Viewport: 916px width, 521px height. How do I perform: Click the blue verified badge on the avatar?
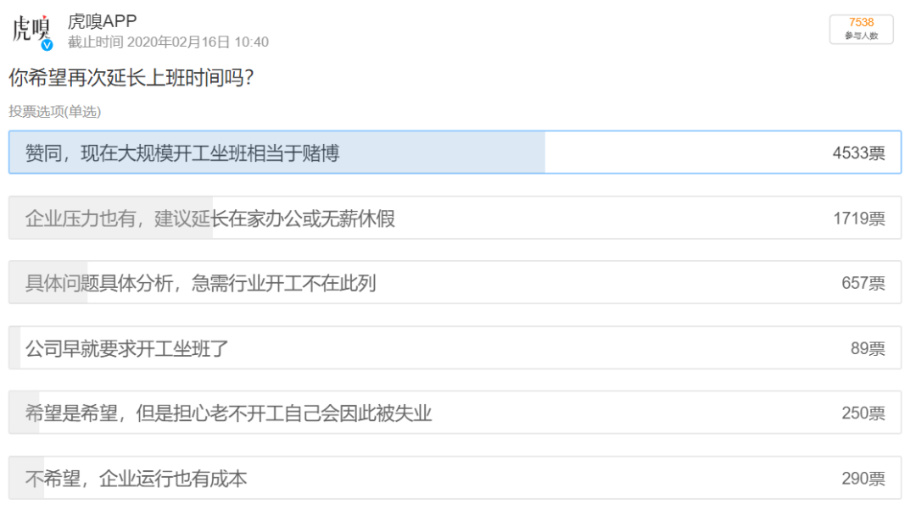[x=47, y=44]
